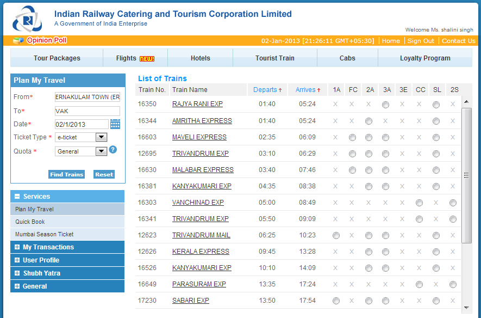The height and width of the screenshot is (318, 481).
Task: Expand the User Profile section
Action: click(x=17, y=260)
